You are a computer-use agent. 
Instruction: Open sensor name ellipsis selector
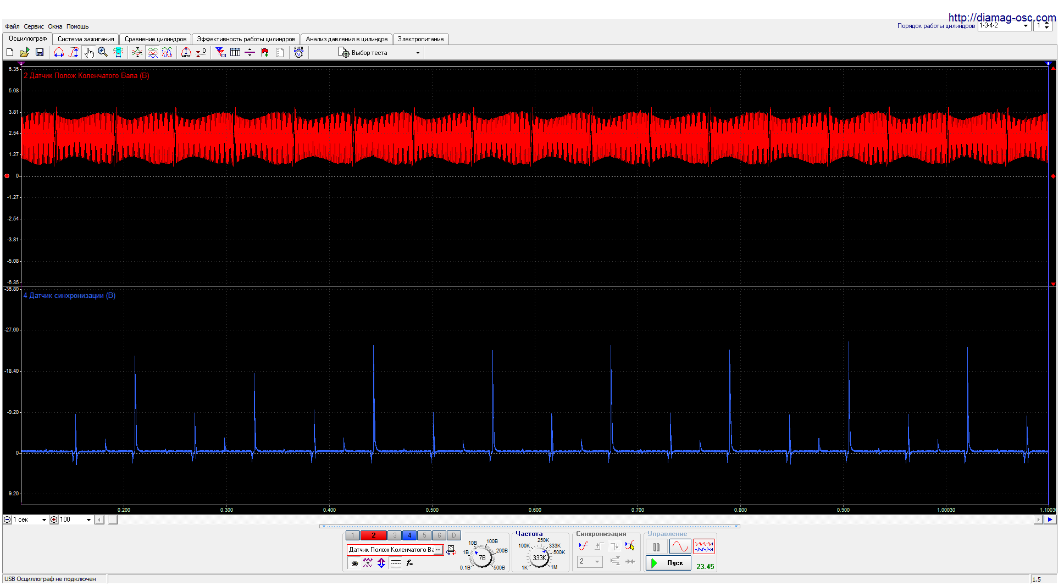[438, 550]
